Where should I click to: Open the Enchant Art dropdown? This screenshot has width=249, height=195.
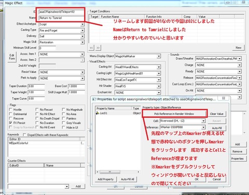[159, 93]
